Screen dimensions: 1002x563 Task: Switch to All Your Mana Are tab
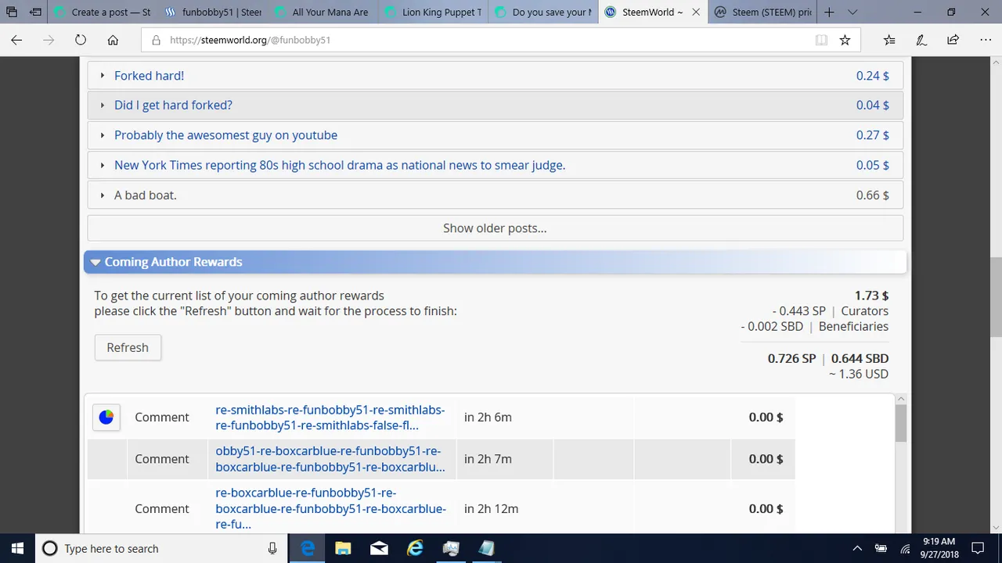323,12
